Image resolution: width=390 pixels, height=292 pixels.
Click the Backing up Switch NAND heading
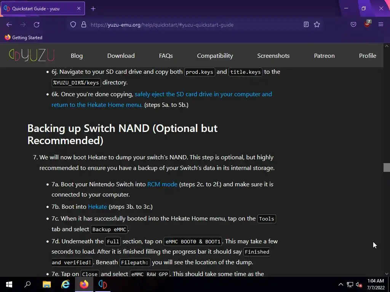pos(122,134)
